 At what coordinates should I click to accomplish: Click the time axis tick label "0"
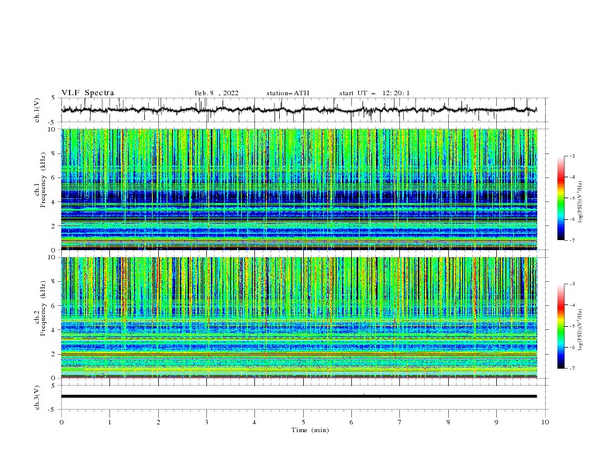(61, 422)
